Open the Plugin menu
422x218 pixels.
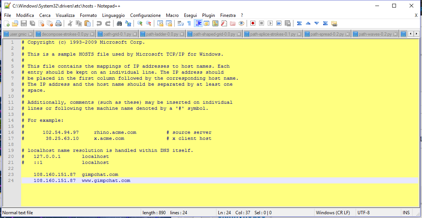coord(208,15)
